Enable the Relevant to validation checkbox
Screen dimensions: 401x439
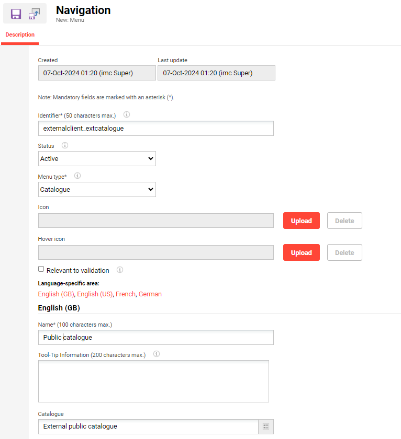pos(41,270)
